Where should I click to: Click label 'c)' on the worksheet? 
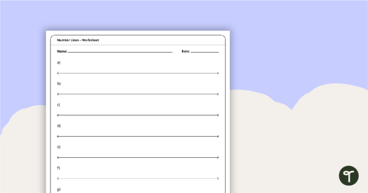[59, 105]
